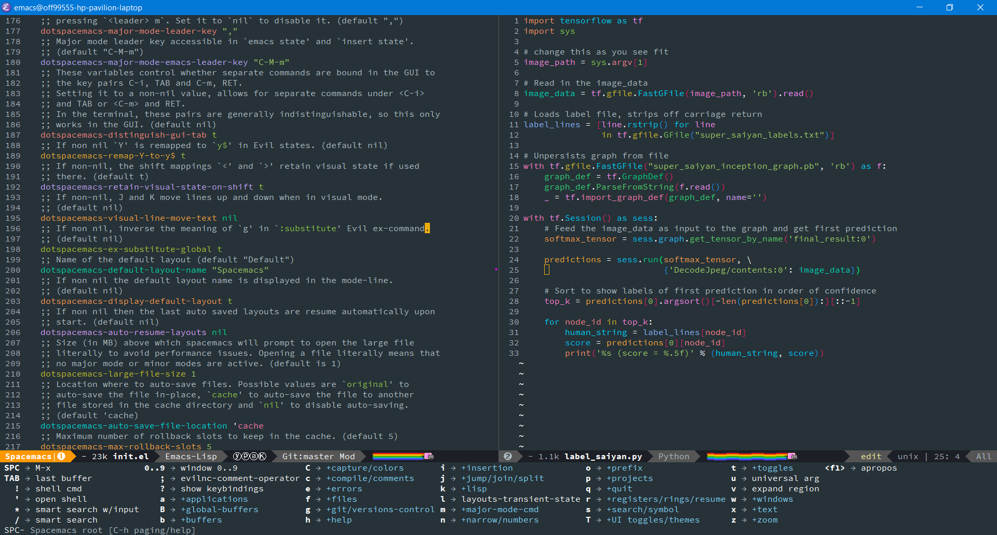Click the Spacemacs layout name in the modeline
Viewport: 997px width, 535px height.
pyautogui.click(x=28, y=457)
